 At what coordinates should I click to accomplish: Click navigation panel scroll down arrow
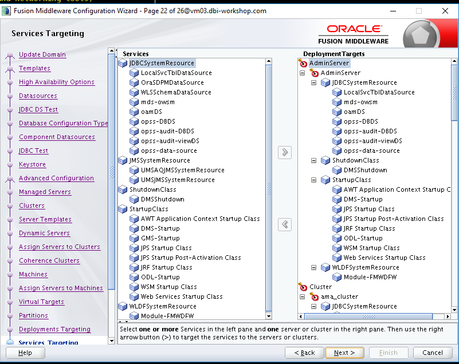[x=111, y=341]
